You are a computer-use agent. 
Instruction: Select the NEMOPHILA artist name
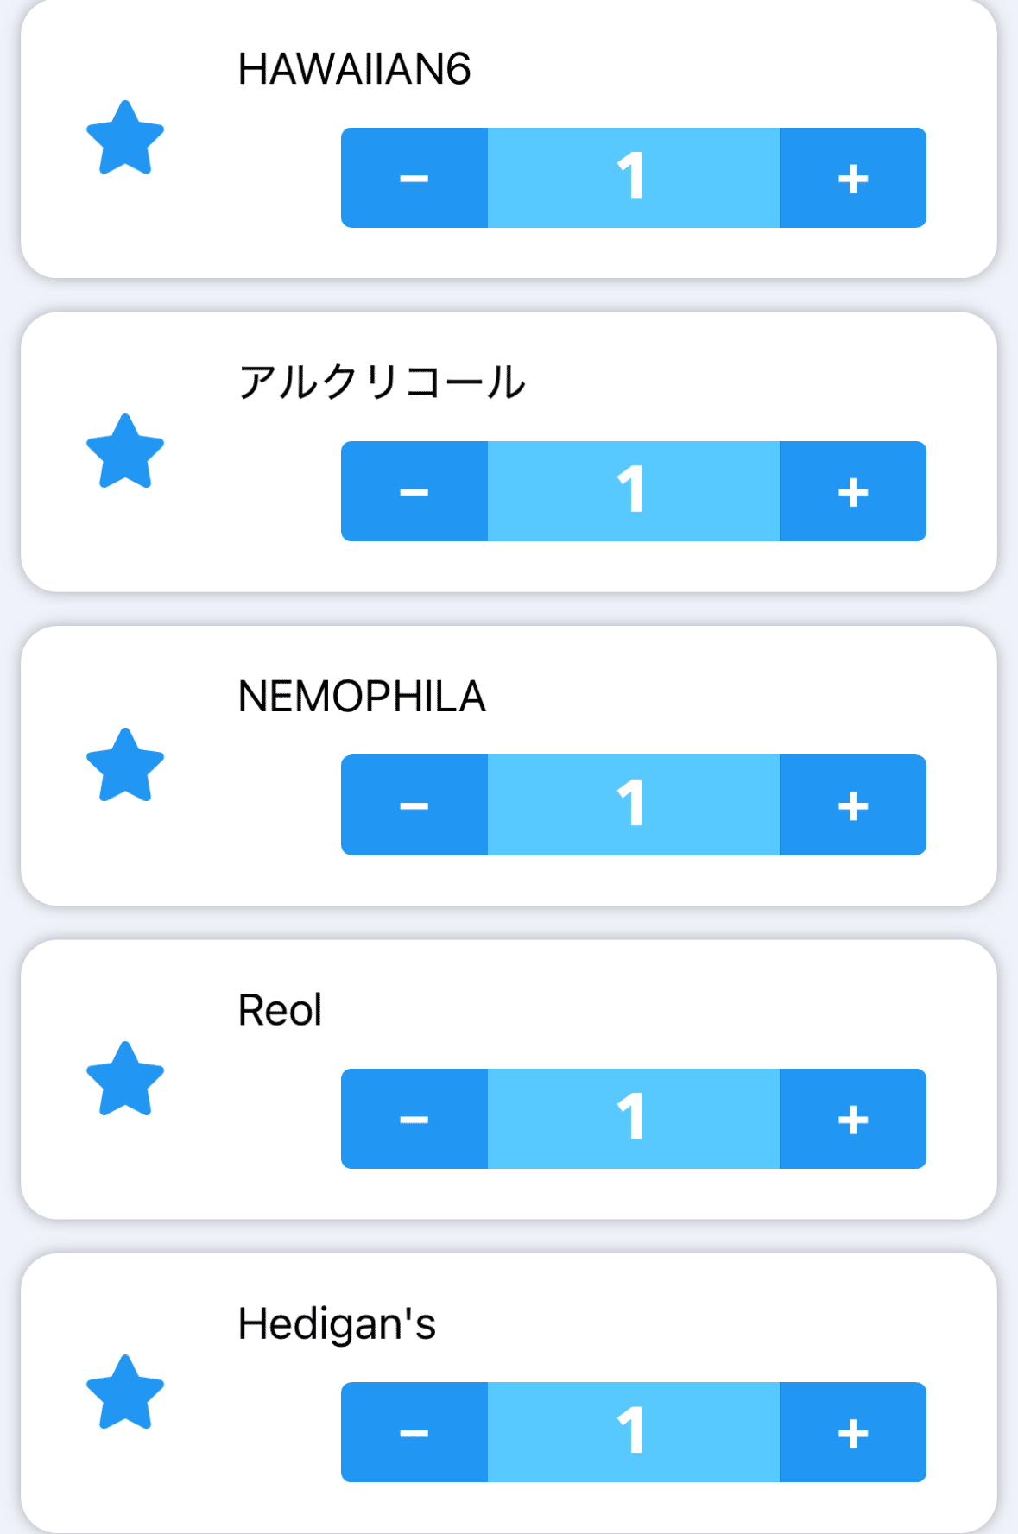(x=362, y=697)
